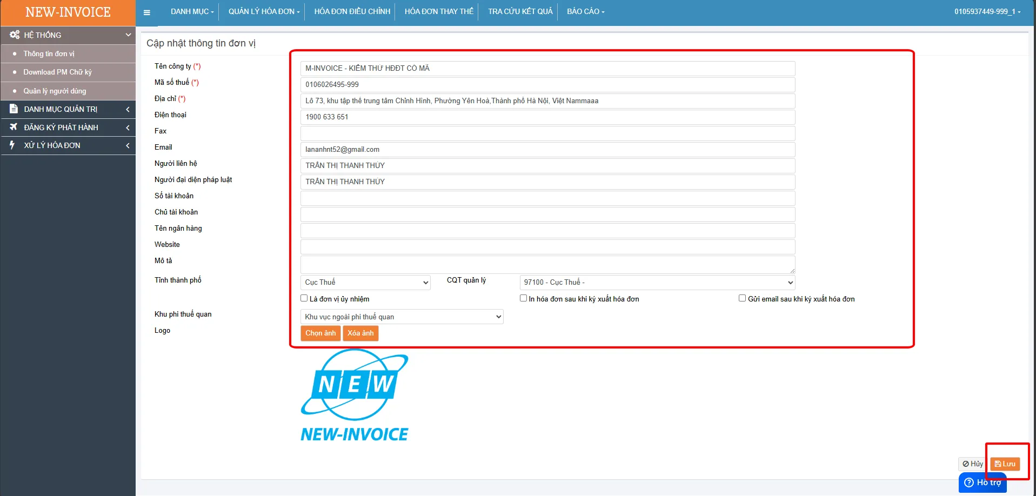Click the Số tài khoản input field
This screenshot has width=1036, height=496.
point(547,198)
